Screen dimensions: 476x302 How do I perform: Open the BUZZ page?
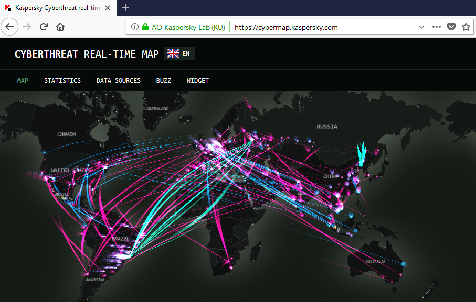pos(164,81)
